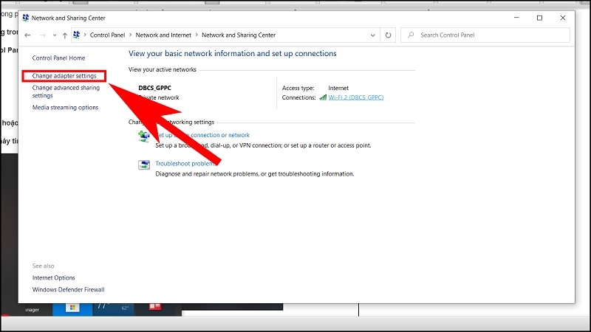Expand chevron after Control Panel breadcrumb
591x332 pixels.
pos(131,35)
